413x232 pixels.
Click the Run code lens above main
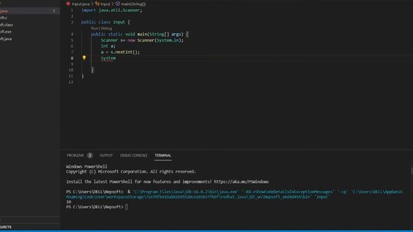[x=95, y=28]
